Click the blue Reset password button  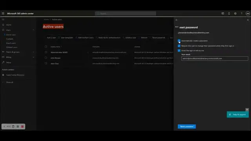(187, 127)
